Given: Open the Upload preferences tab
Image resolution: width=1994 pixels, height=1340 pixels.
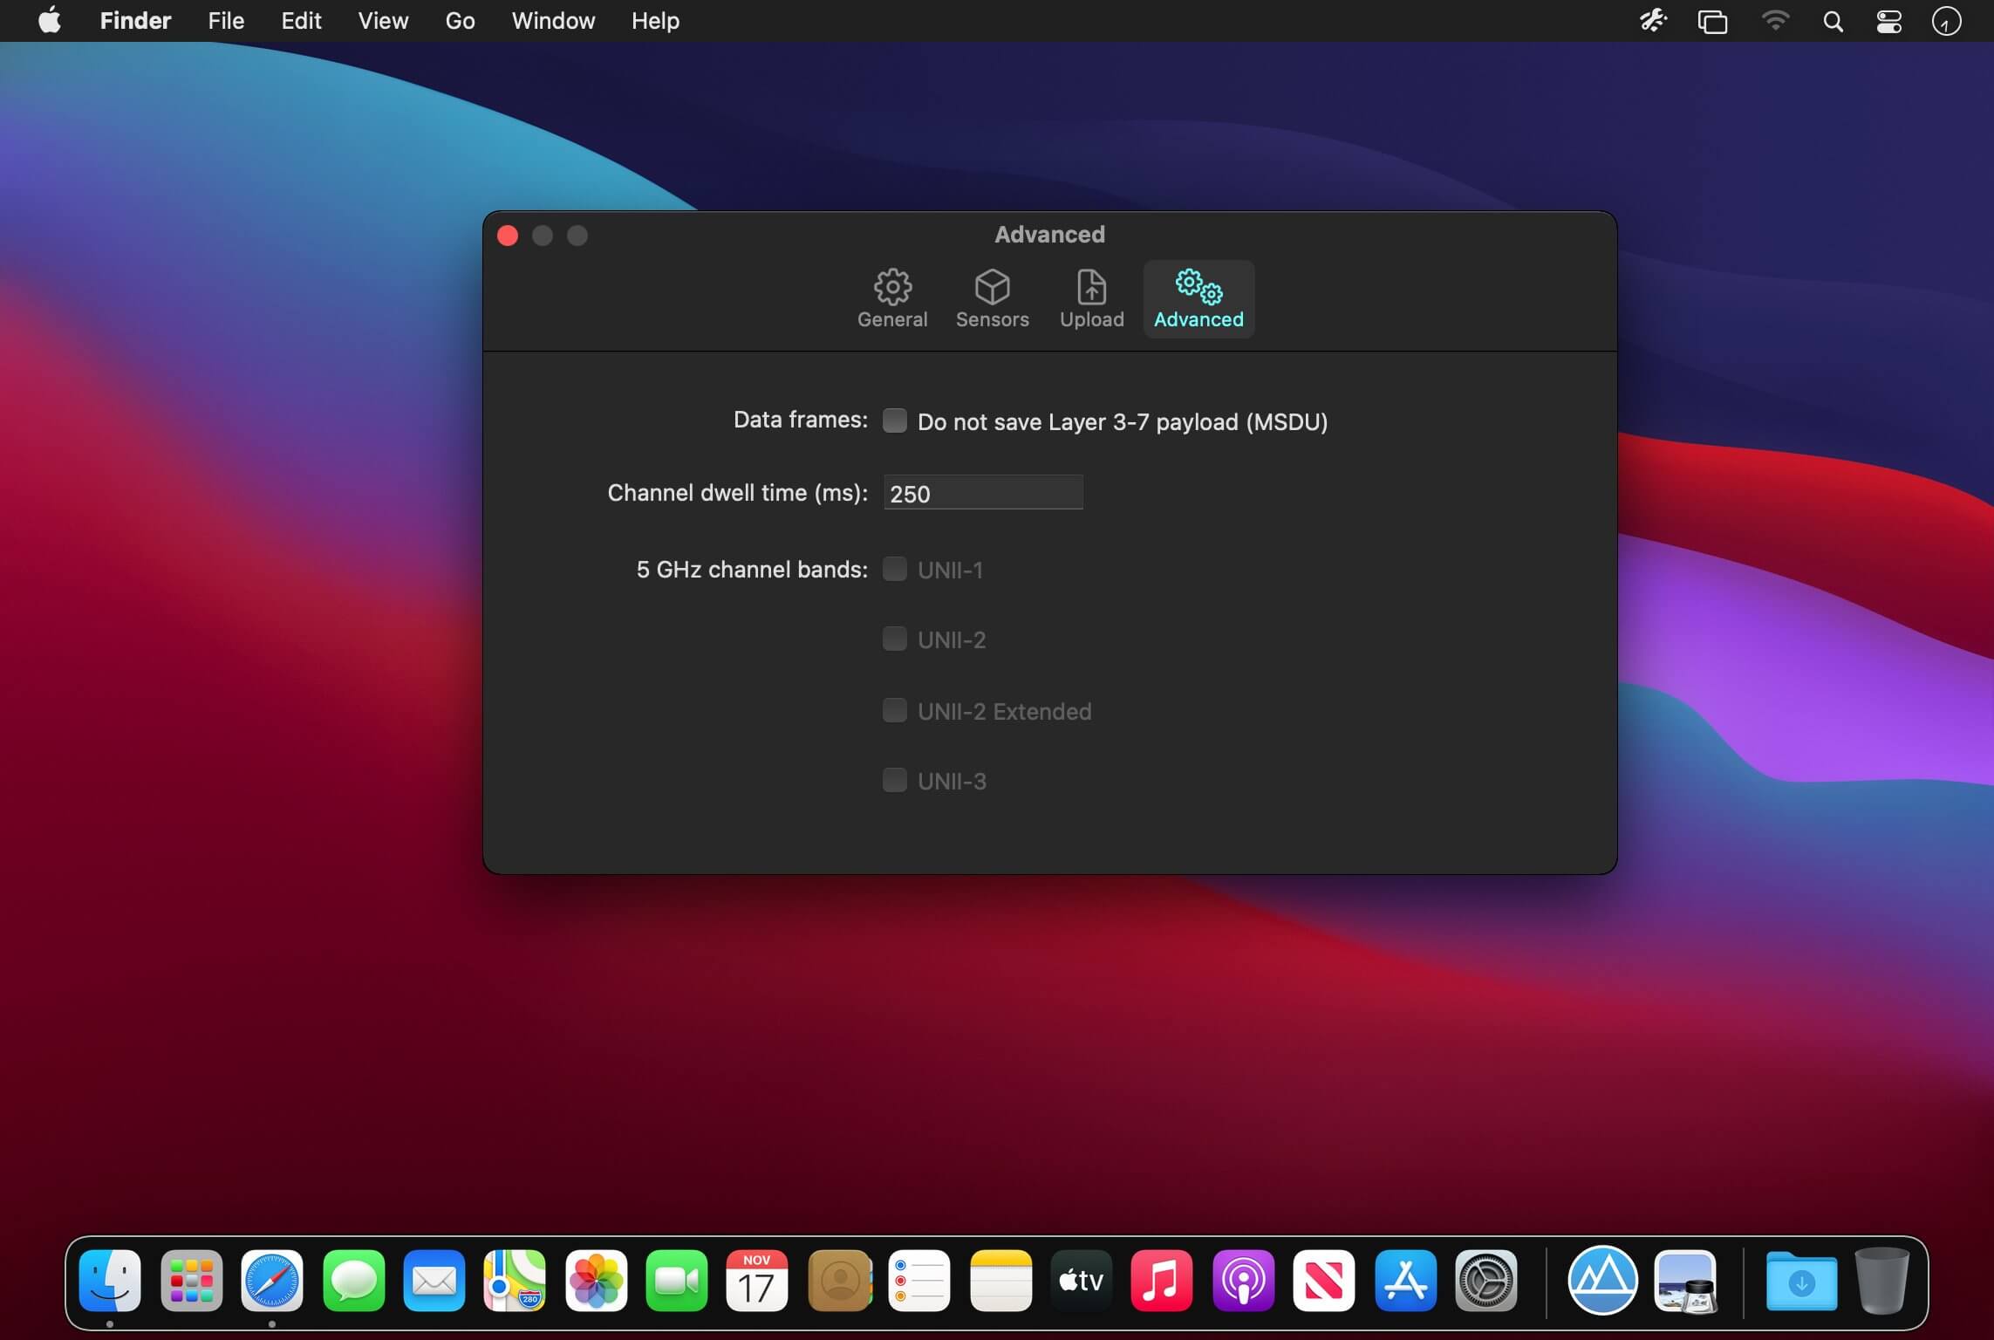Looking at the screenshot, I should pyautogui.click(x=1091, y=298).
